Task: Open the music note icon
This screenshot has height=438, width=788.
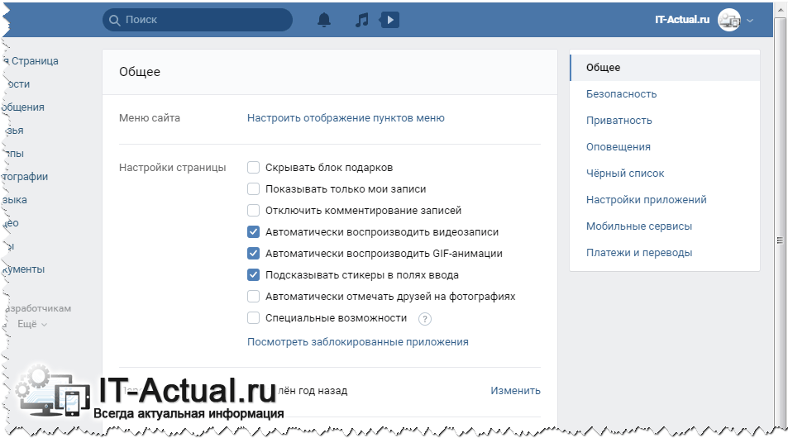Action: coord(361,20)
